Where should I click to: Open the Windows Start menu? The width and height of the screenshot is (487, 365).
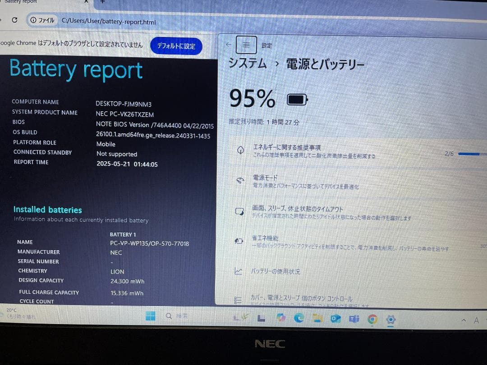click(x=151, y=316)
